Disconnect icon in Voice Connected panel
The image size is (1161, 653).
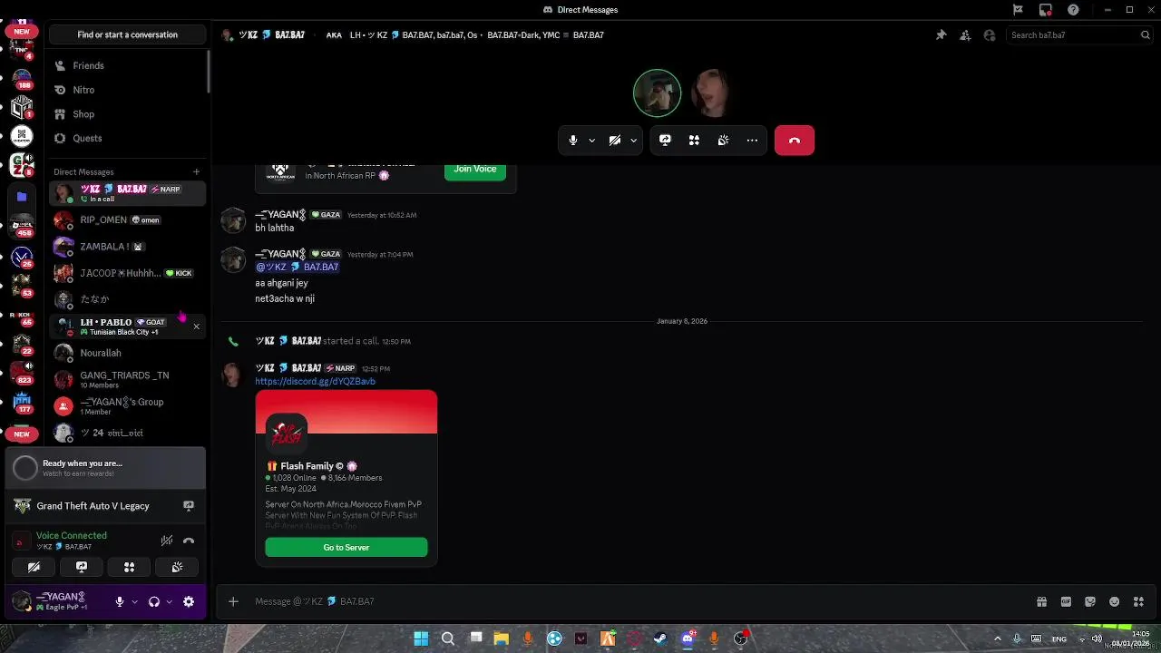point(189,541)
